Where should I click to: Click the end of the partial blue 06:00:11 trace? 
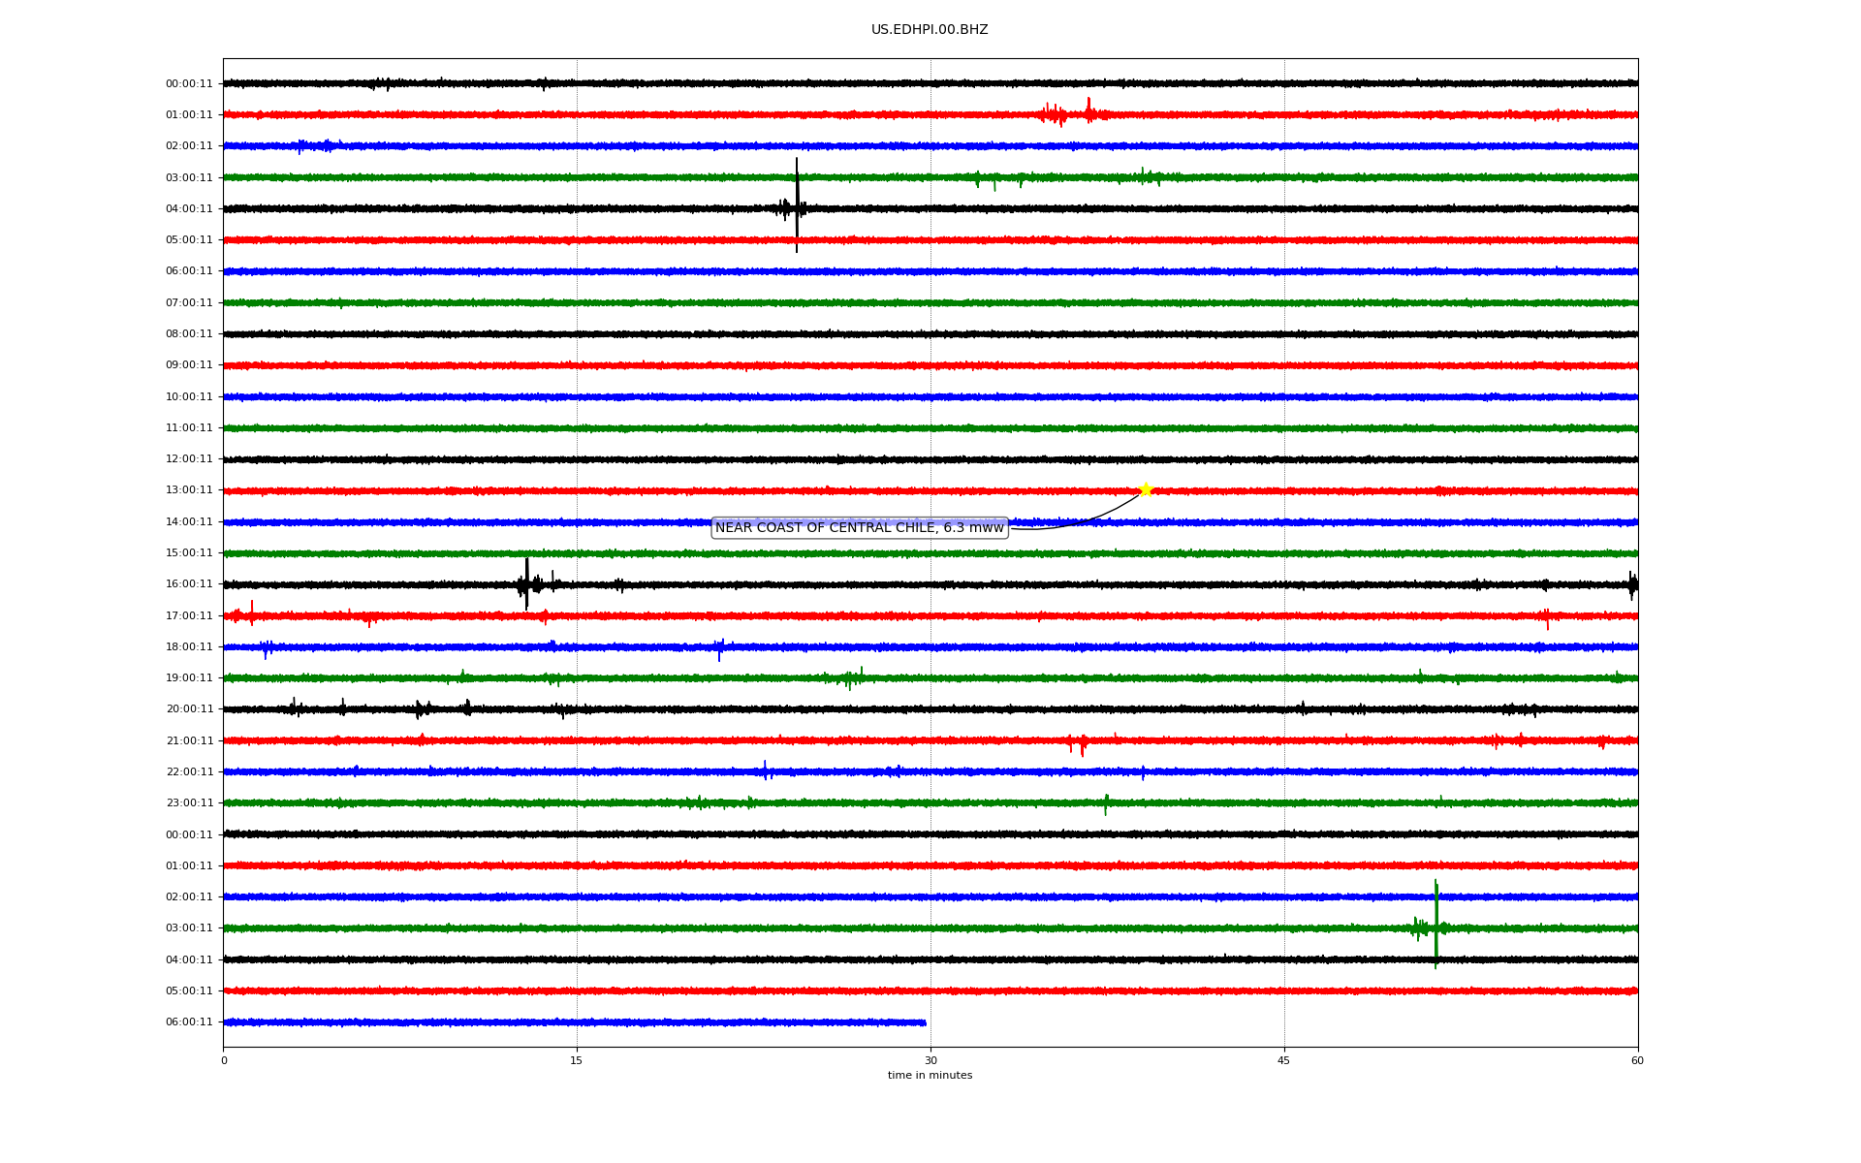tap(925, 1022)
